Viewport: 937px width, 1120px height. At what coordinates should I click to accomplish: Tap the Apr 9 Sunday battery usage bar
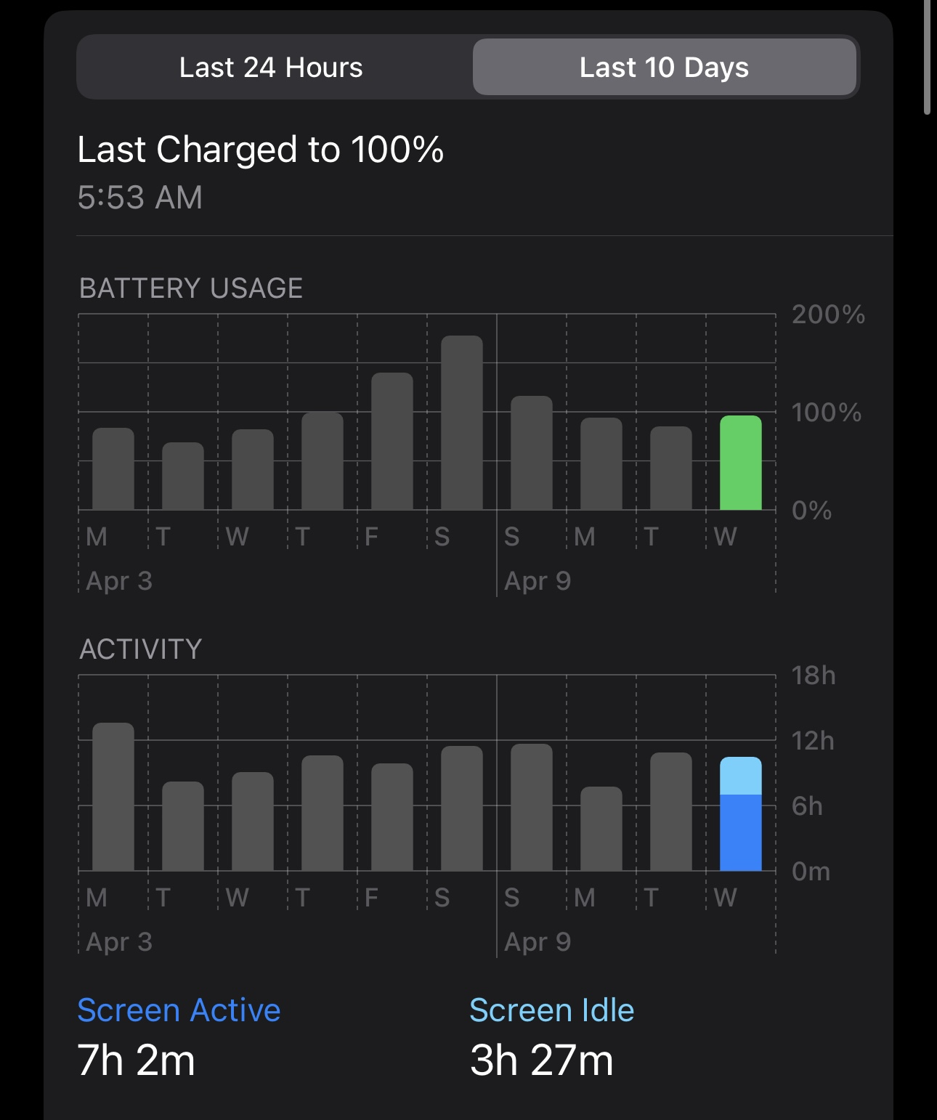coord(531,453)
